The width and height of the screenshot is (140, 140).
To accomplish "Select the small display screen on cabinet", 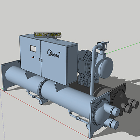I will click(33, 48).
